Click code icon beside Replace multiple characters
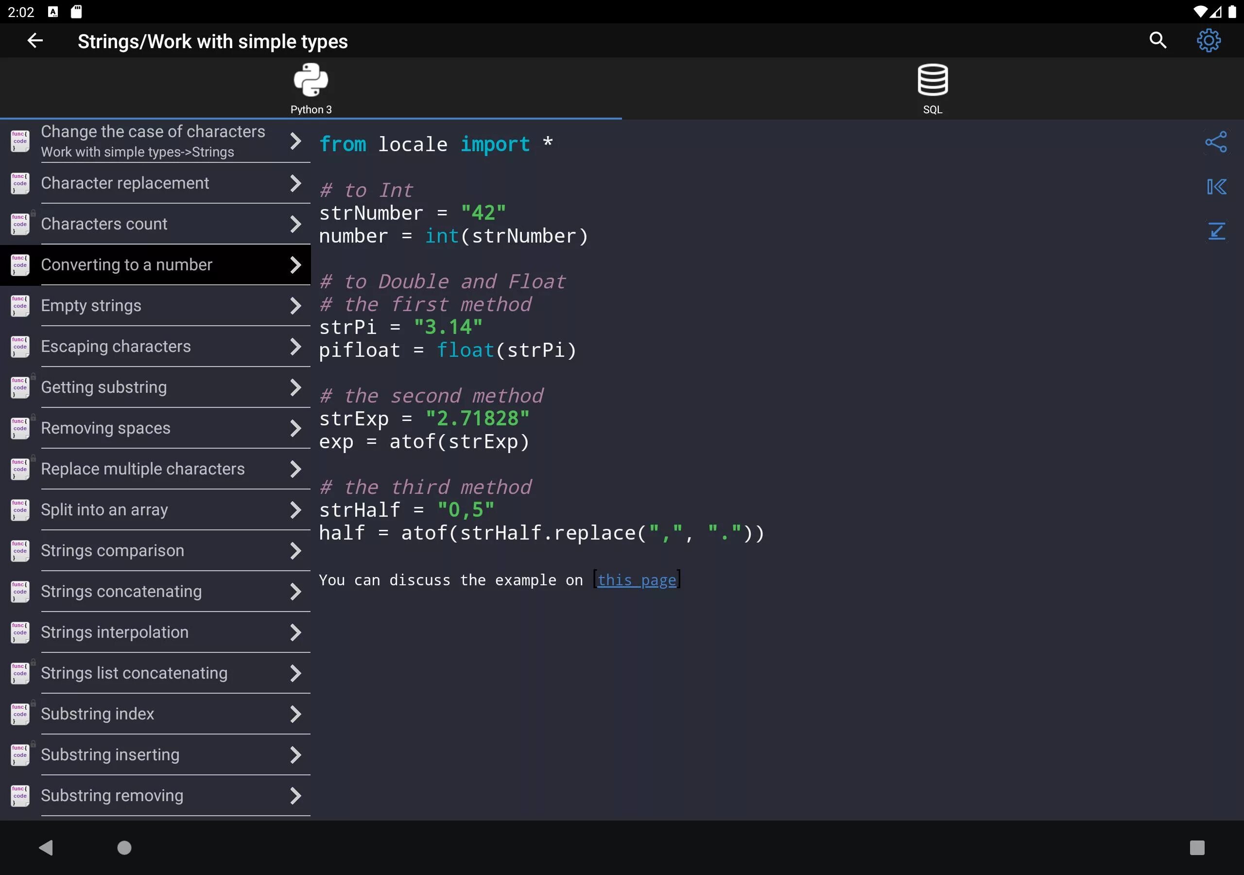1244x875 pixels. click(x=20, y=469)
